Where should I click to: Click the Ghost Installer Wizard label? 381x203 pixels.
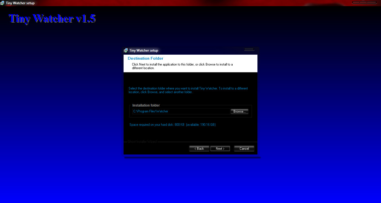(x=142, y=142)
